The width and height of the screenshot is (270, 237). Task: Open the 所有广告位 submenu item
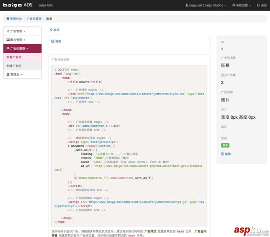(x=22, y=57)
